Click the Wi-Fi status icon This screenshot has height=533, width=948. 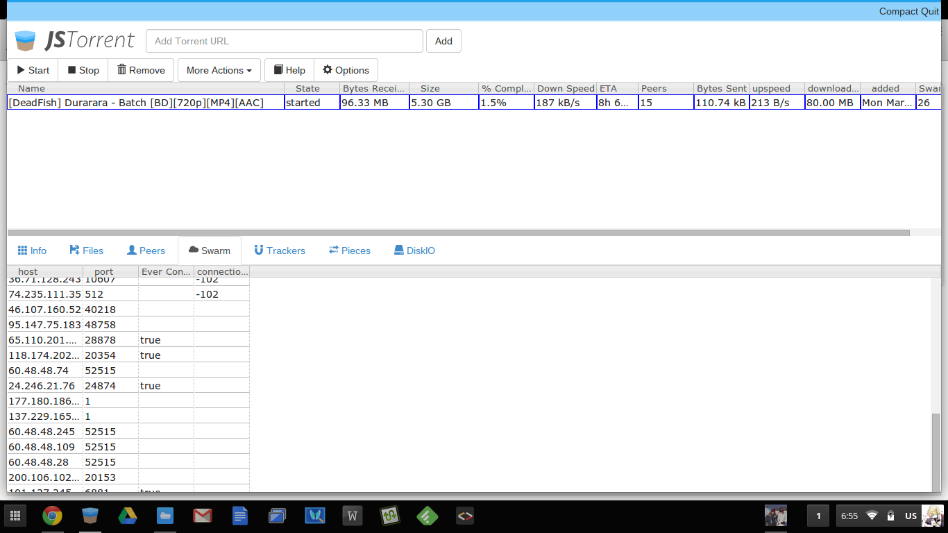point(872,516)
